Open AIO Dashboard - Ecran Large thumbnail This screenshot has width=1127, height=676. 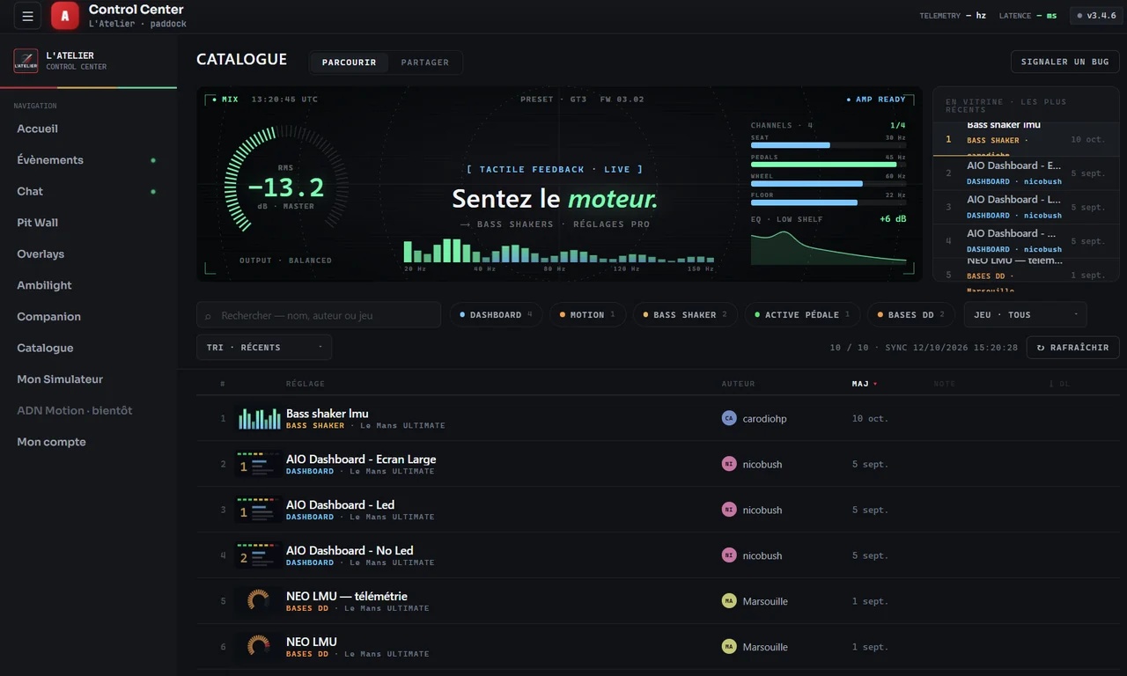(x=259, y=464)
